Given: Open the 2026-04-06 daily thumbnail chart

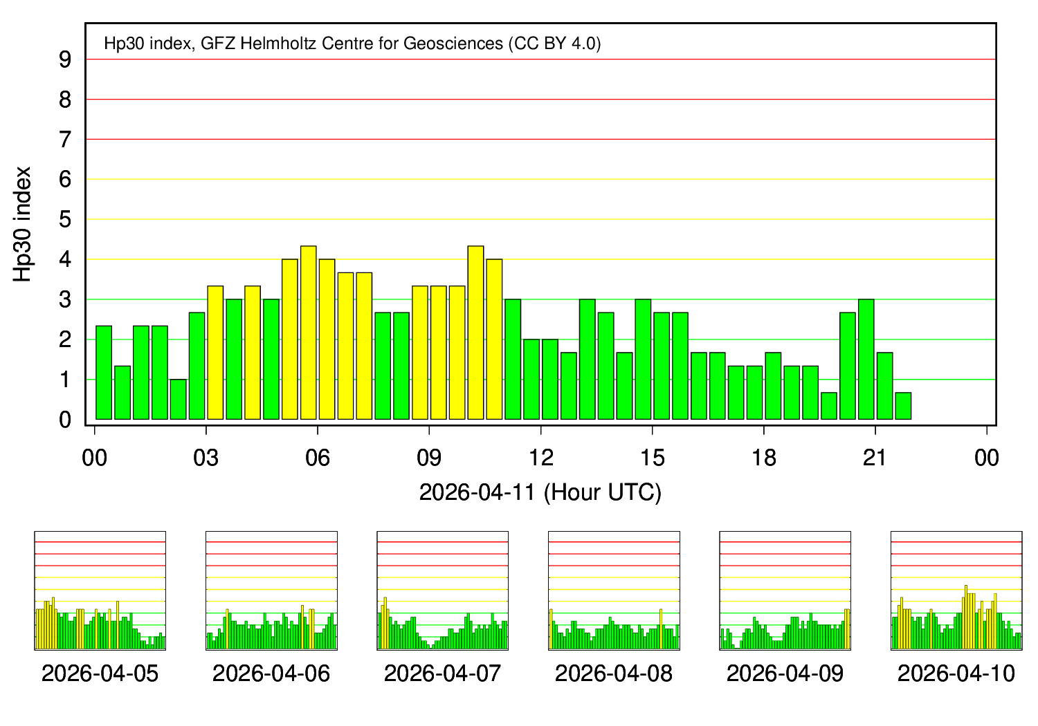Looking at the screenshot, I should pos(271,590).
